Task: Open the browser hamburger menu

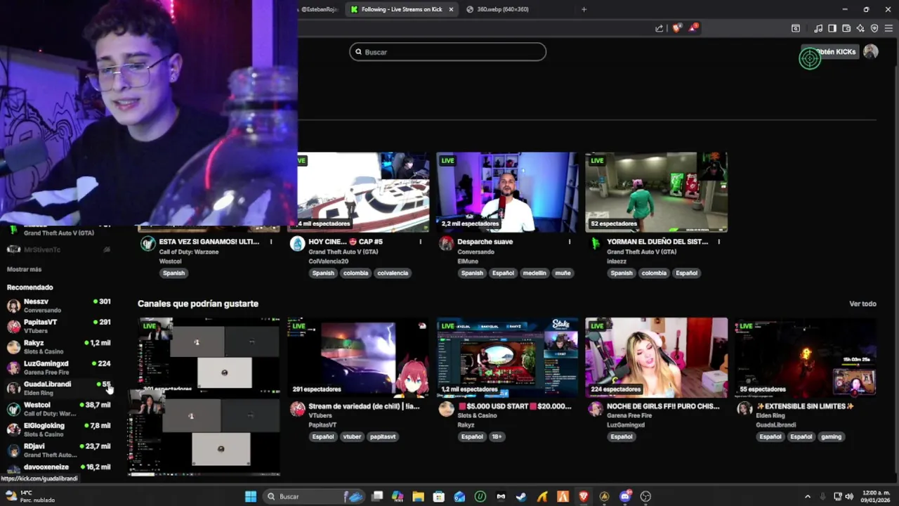Action: [x=888, y=28]
